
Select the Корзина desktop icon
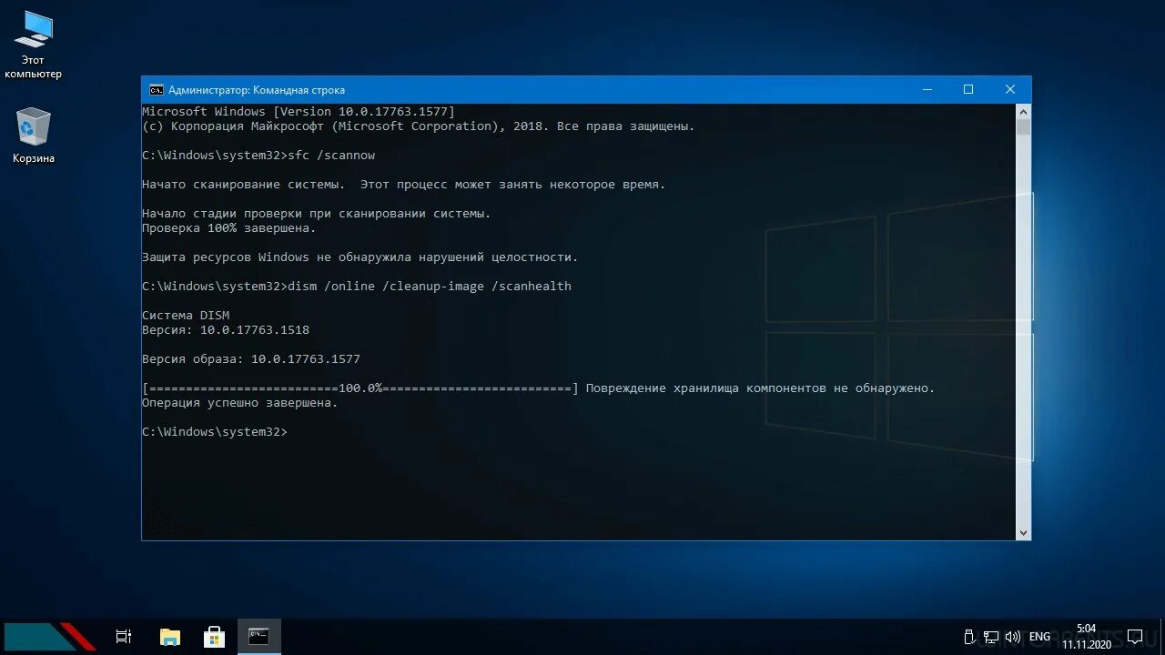pos(34,136)
